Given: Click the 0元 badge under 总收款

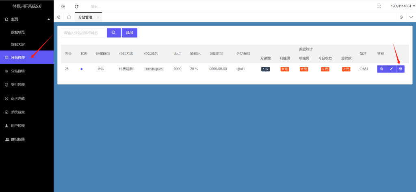Looking at the screenshot, I should tap(346, 69).
